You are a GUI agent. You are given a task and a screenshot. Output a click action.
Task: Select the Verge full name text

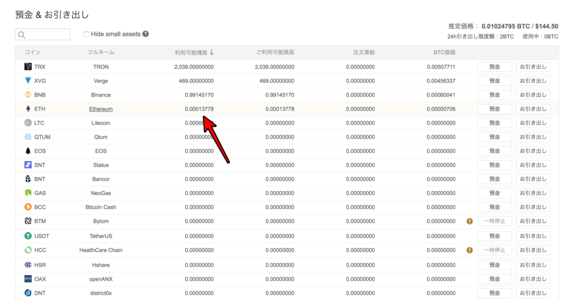[x=101, y=81]
